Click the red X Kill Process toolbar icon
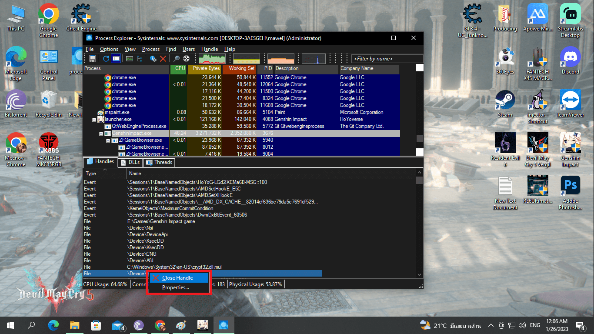 pyautogui.click(x=163, y=59)
